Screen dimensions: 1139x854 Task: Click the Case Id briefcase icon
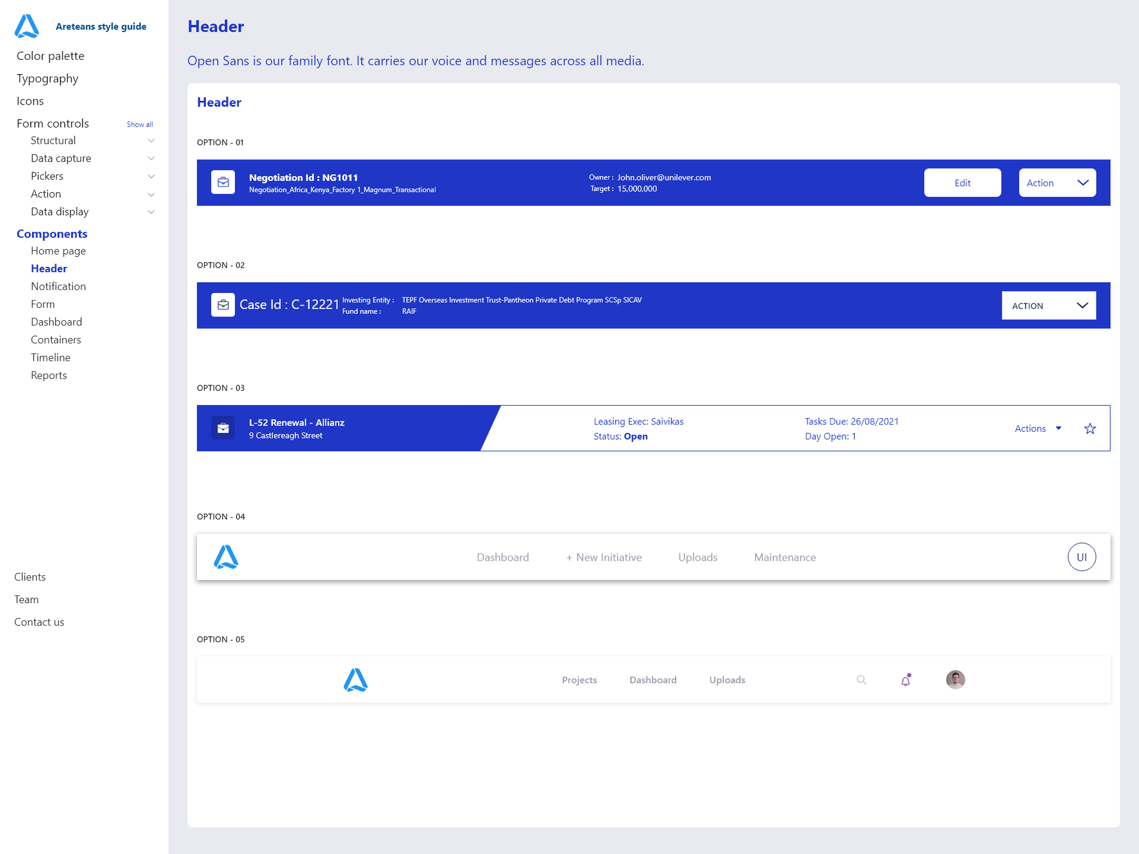[223, 305]
